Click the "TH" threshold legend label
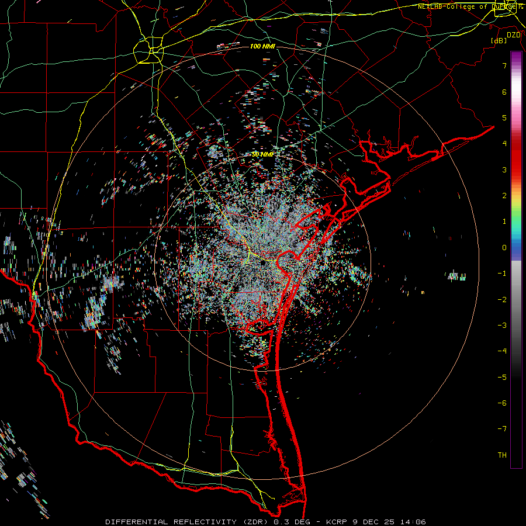Screen dimensions: 526x526 pos(502,455)
